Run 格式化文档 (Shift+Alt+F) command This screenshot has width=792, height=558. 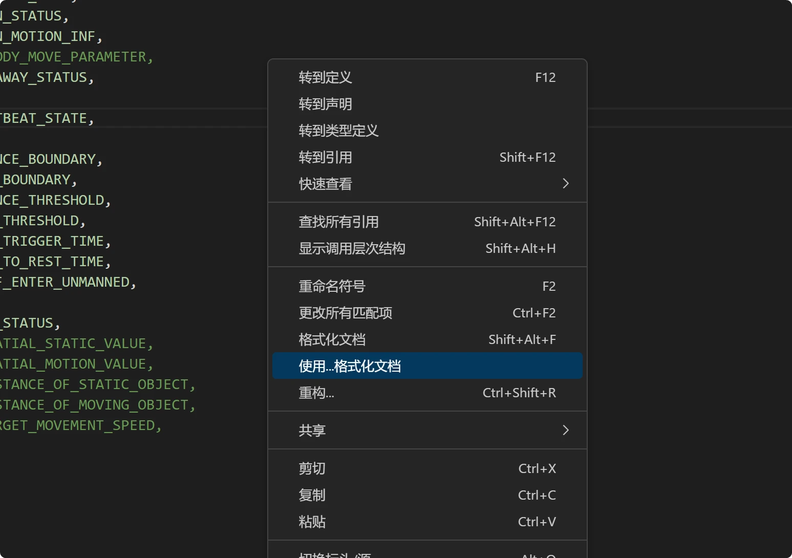pos(332,340)
